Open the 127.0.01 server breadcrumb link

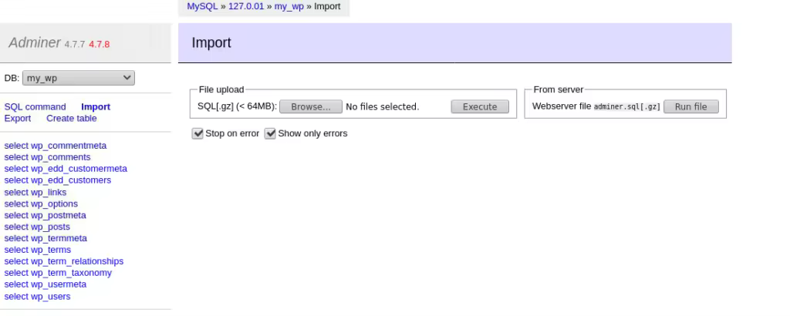[x=246, y=6]
